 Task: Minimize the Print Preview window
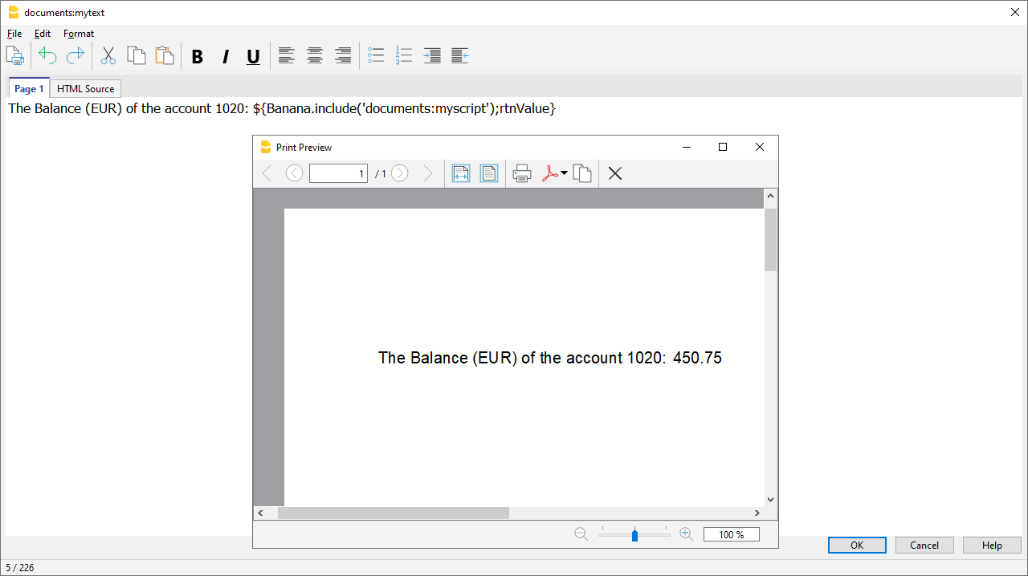coord(687,147)
